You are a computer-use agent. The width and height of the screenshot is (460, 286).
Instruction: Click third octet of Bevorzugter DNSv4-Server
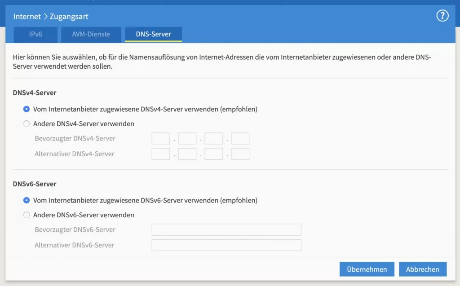click(214, 139)
